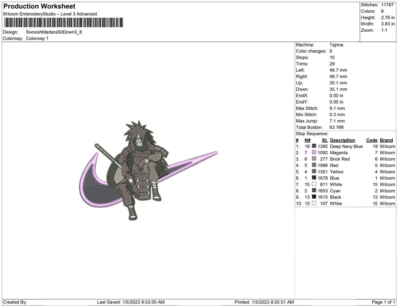Click the Trims value 29
The image size is (398, 306).
coord(332,64)
